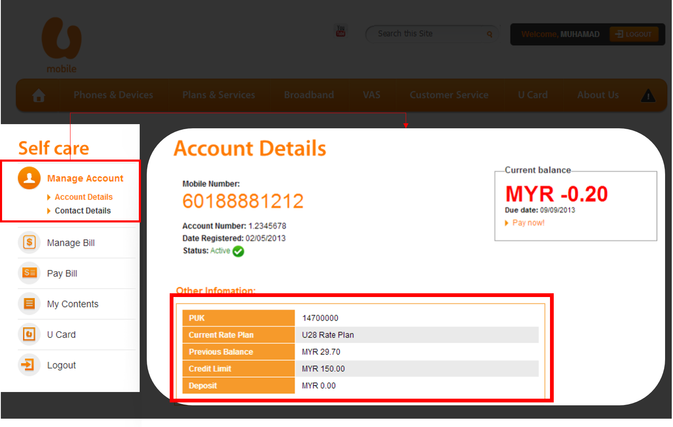Click the warning triangle icon in navigation bar
This screenshot has height=427, width=673.
(648, 95)
